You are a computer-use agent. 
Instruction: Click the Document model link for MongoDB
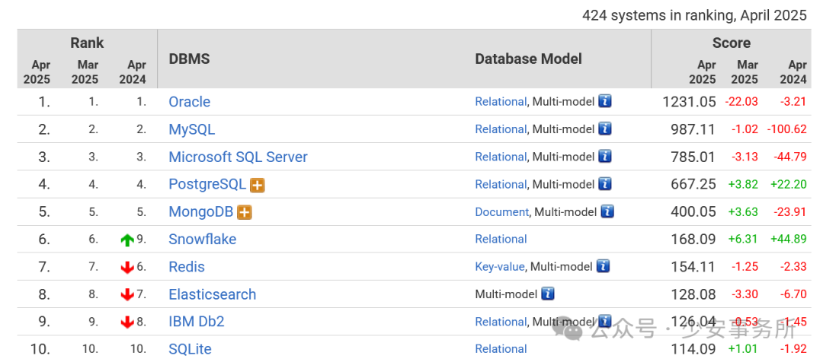click(501, 211)
